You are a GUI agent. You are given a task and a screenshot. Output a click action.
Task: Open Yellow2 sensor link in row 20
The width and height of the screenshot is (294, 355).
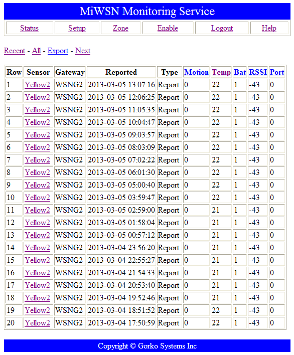click(x=37, y=322)
